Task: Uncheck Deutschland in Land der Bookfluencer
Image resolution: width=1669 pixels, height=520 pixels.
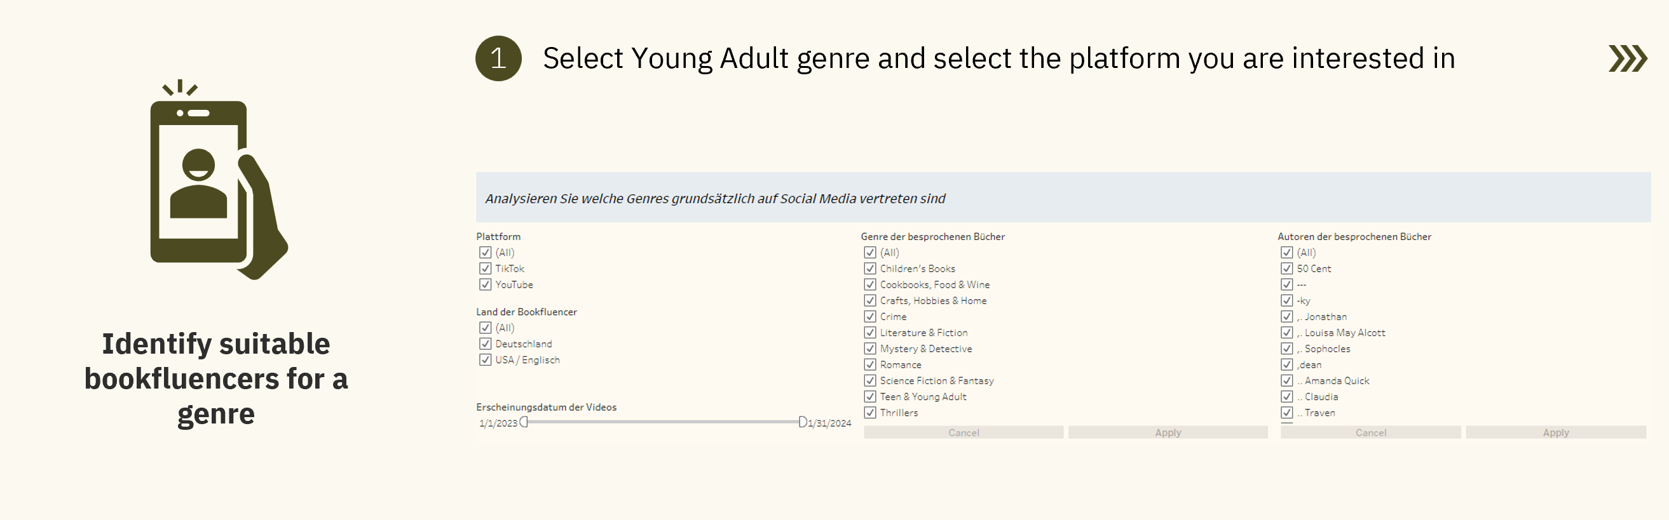Action: coord(486,344)
